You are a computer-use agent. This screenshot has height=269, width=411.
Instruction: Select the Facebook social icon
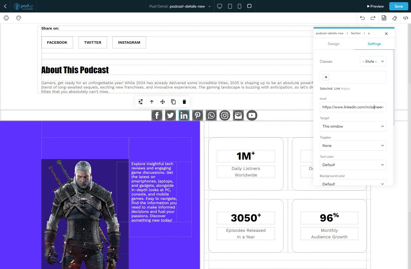click(157, 115)
